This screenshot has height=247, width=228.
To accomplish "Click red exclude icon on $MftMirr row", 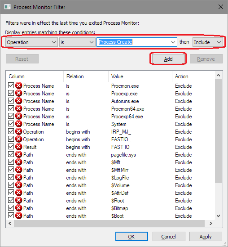I will (18, 170).
